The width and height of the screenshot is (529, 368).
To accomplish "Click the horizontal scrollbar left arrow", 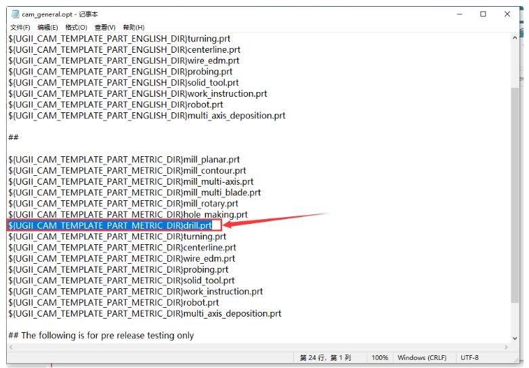I will tap(12, 347).
